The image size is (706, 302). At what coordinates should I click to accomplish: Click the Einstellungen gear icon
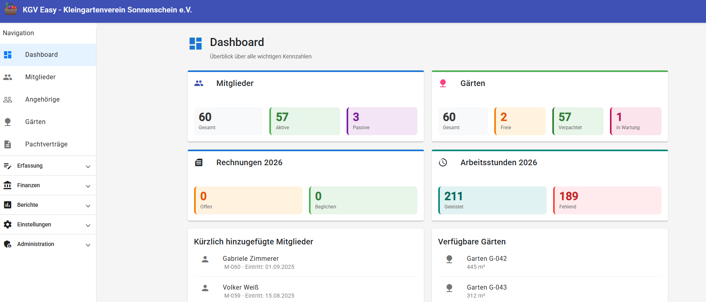[x=8, y=224]
